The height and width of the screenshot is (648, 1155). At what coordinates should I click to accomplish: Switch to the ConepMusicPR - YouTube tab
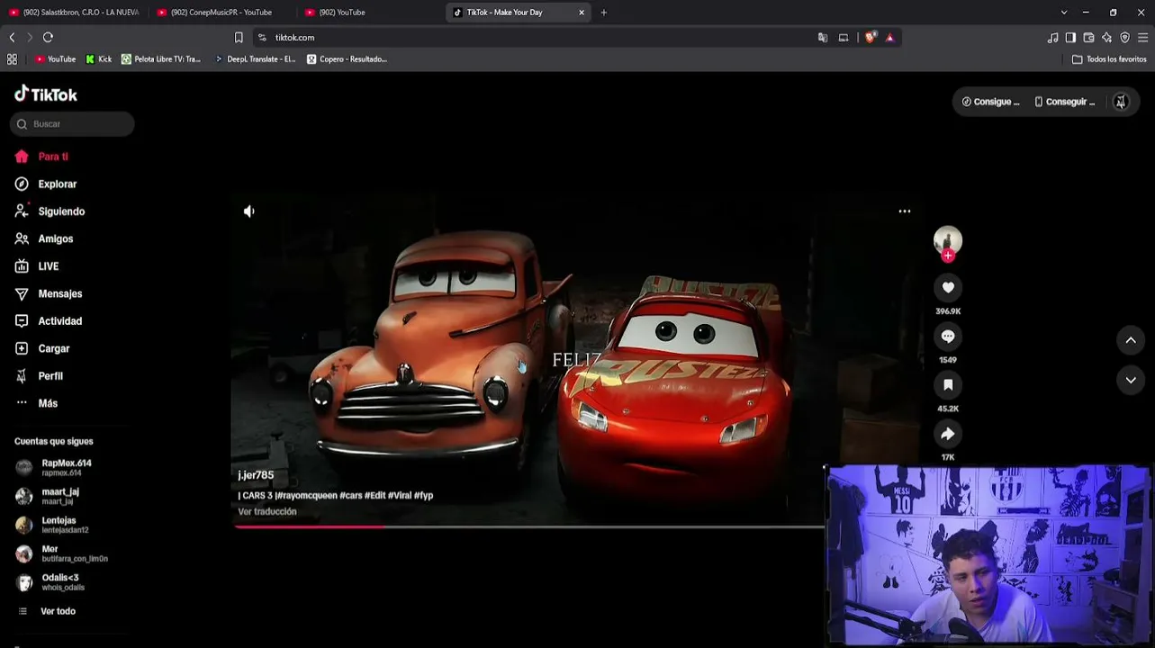(221, 13)
